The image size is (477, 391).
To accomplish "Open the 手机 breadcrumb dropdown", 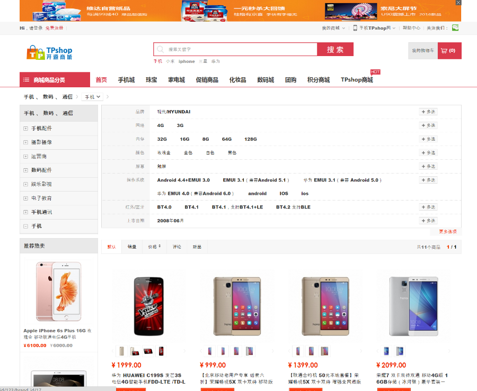I will click(92, 97).
